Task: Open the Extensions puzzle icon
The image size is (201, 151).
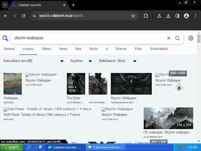Action: click(146, 16)
